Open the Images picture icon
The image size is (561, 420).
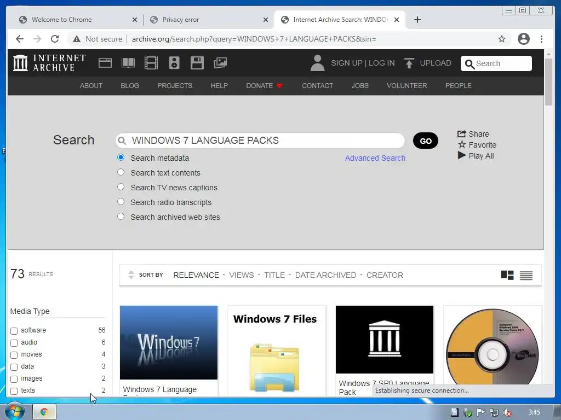220,63
